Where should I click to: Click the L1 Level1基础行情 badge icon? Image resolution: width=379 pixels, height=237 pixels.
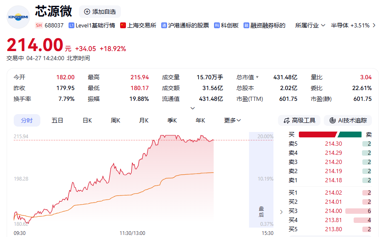71,25
